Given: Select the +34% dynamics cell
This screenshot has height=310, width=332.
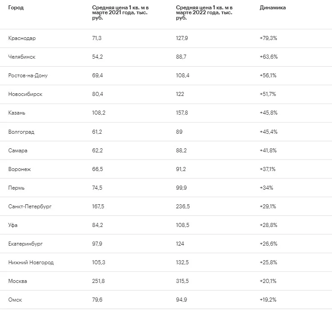Looking at the screenshot, I should 266,188.
